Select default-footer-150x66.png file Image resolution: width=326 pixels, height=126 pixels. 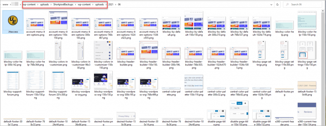307,86
